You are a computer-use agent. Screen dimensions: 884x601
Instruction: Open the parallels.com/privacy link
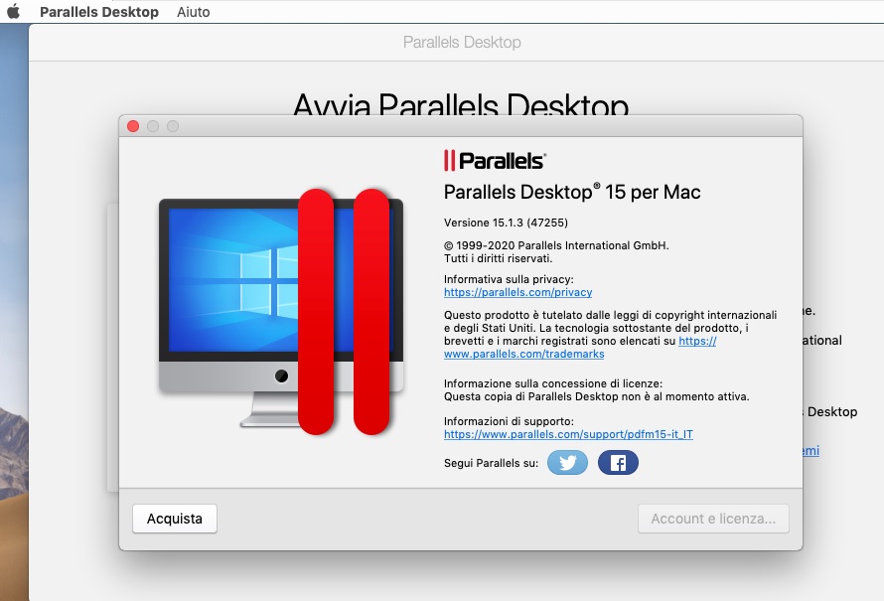click(x=517, y=292)
